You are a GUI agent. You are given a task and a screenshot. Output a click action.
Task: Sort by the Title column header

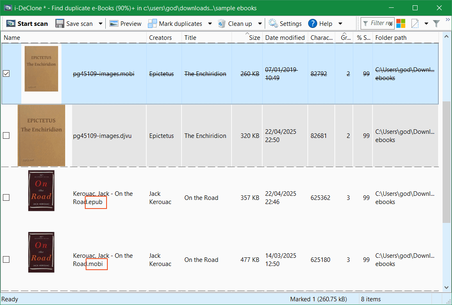pos(207,37)
